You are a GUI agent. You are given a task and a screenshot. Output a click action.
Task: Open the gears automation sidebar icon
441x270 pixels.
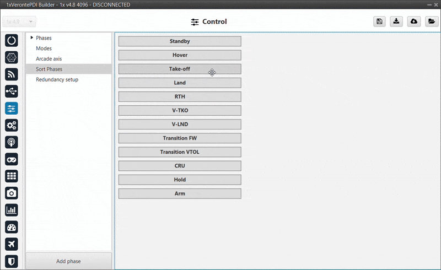12,125
